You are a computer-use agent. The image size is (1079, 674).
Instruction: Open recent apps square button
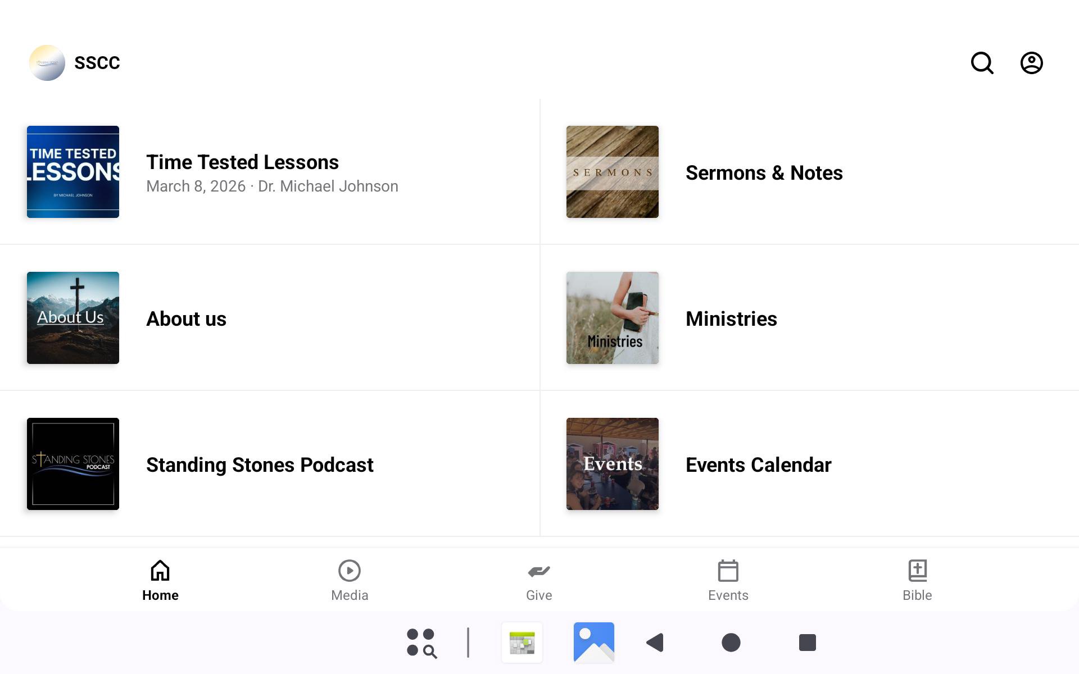(807, 642)
